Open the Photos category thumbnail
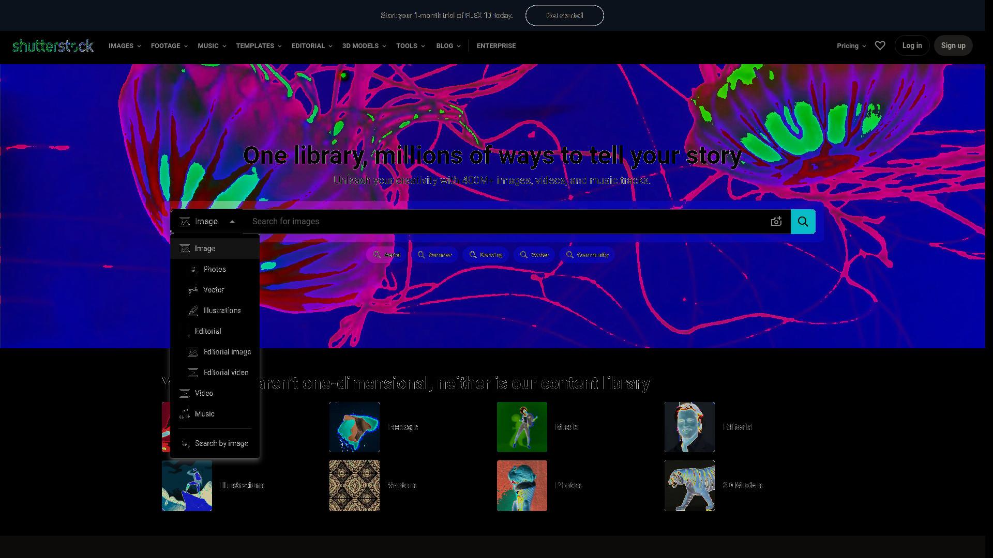 coord(522,486)
